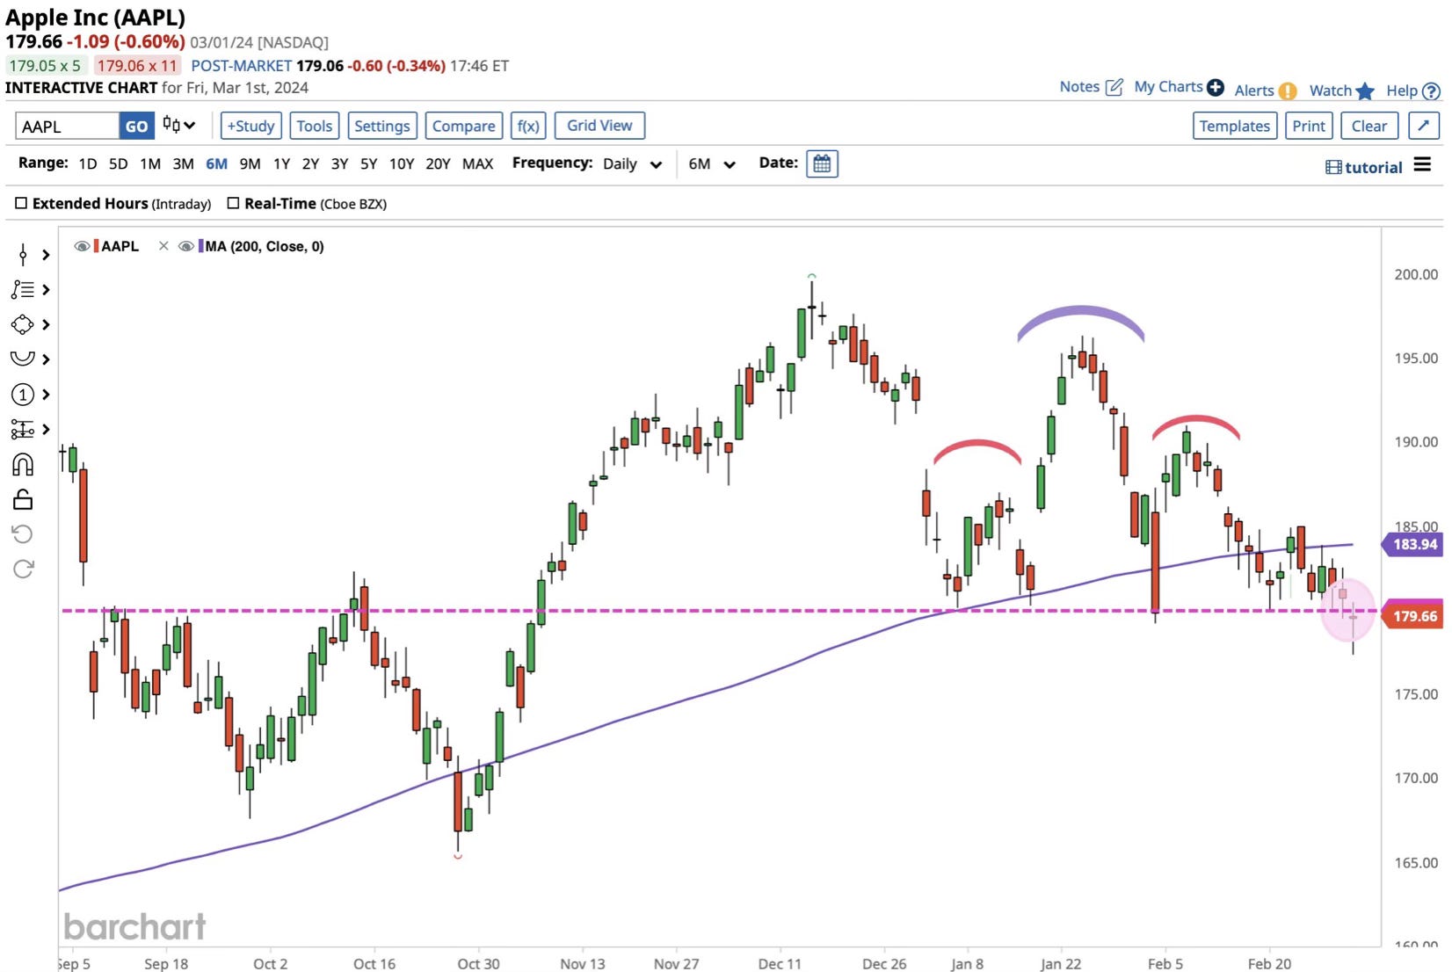Select the measurement nodes tool icon
This screenshot has height=972, width=1452.
tap(23, 429)
